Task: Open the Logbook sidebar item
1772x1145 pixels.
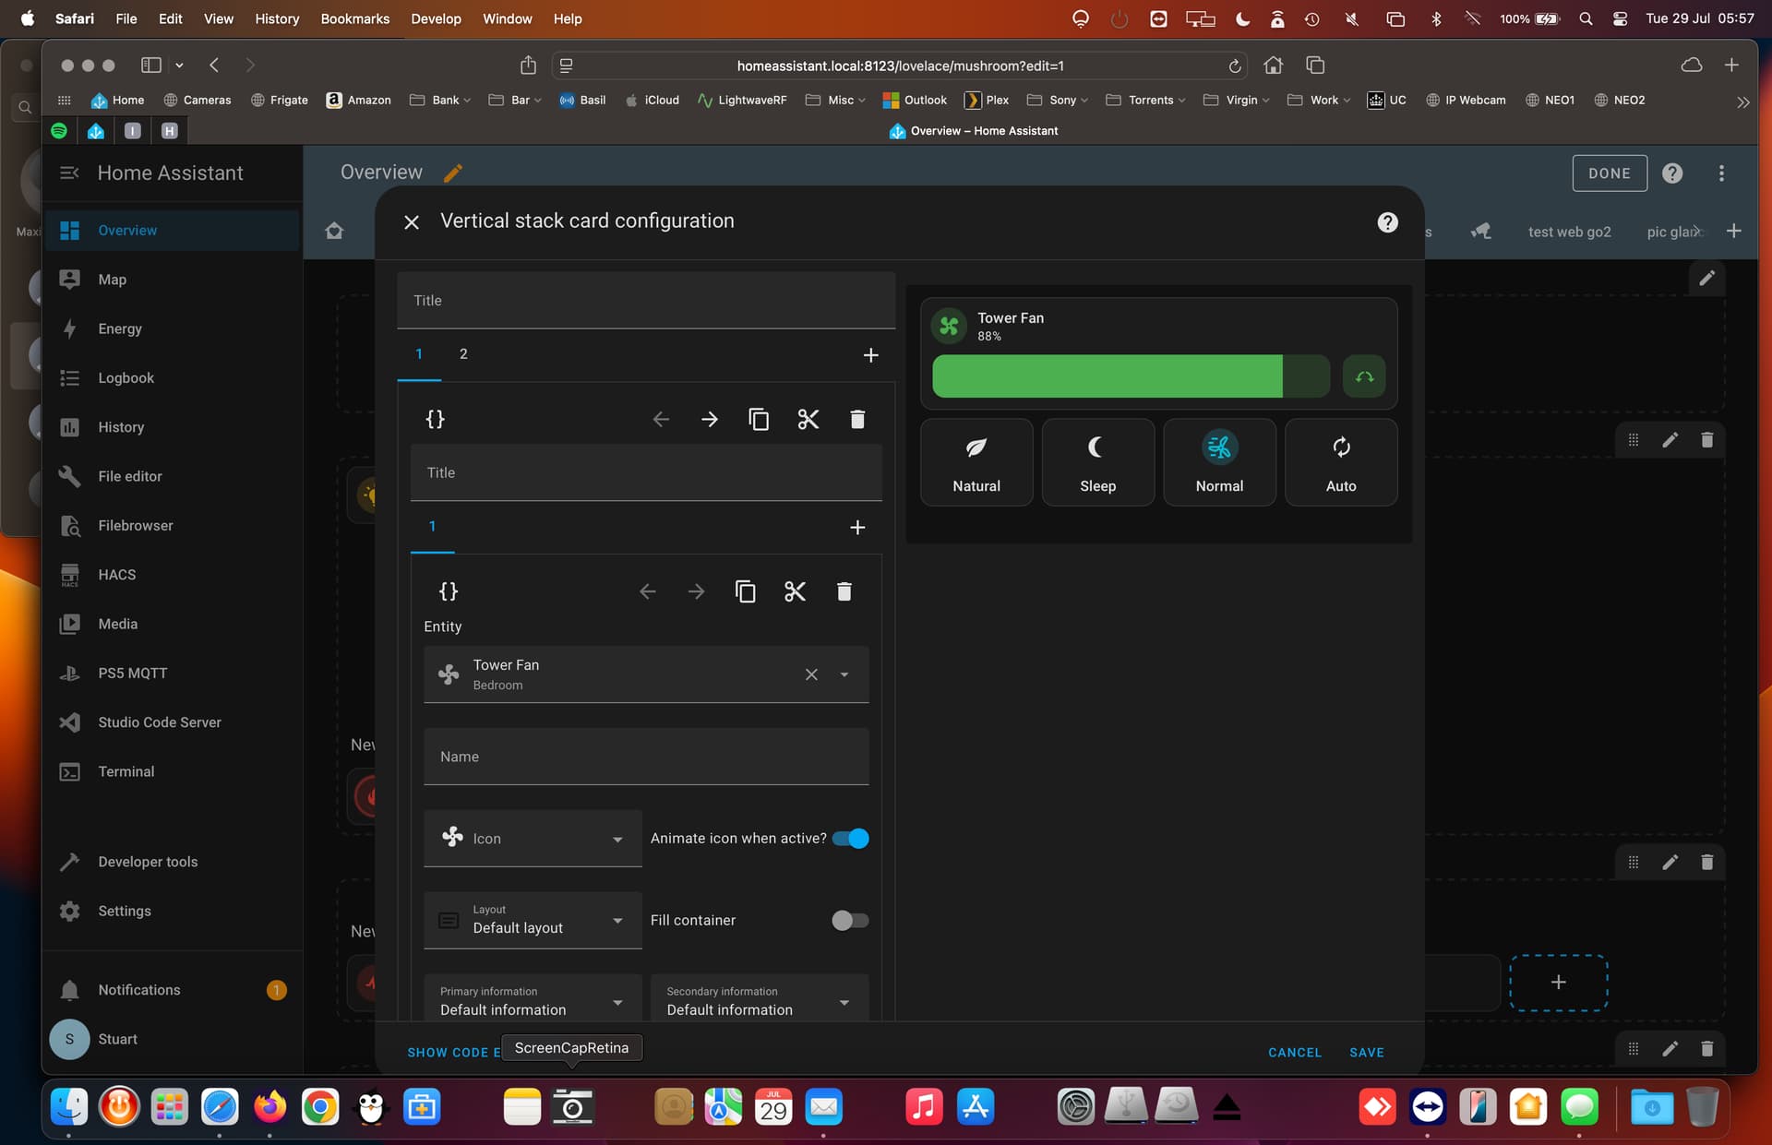Action: click(x=172, y=377)
